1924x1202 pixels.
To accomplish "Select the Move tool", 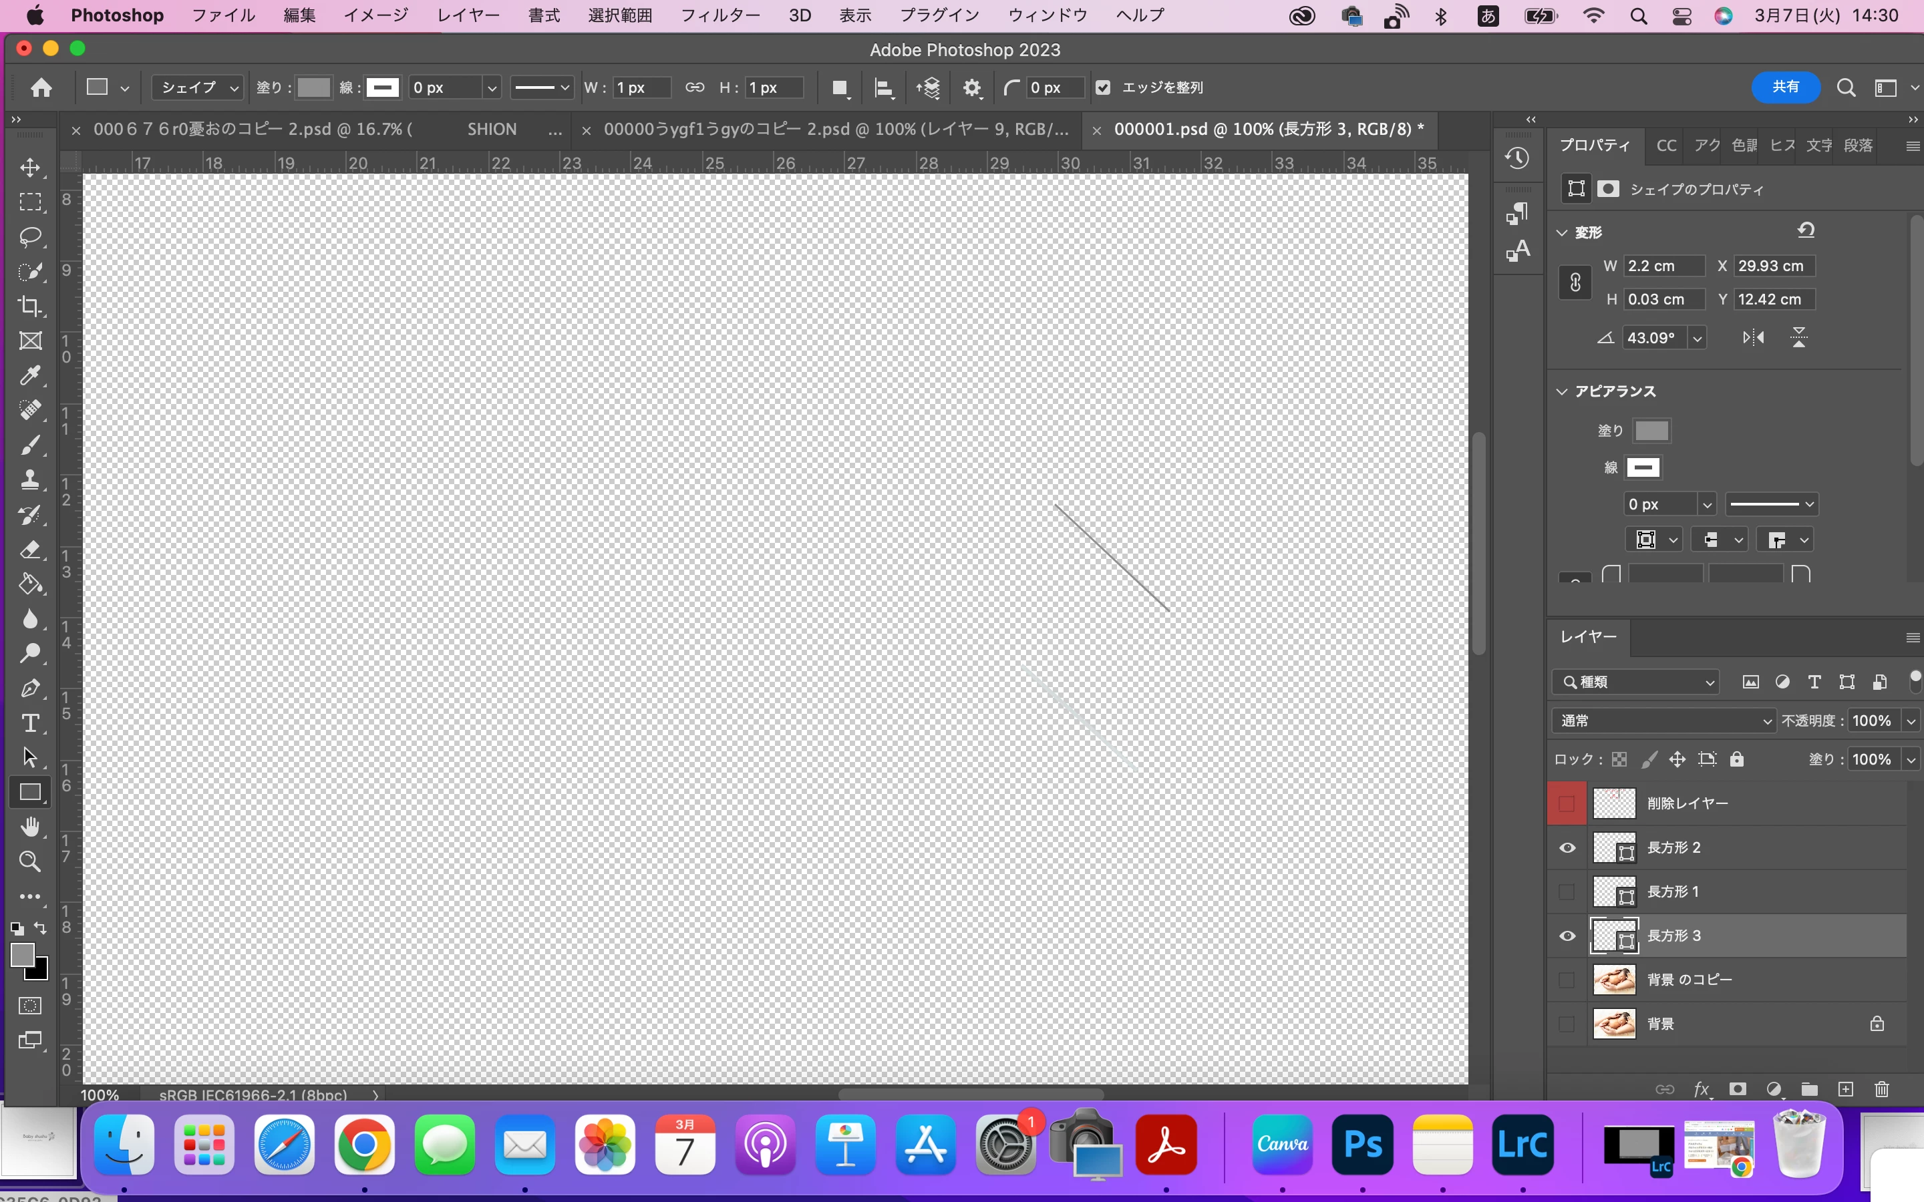I will coord(30,168).
